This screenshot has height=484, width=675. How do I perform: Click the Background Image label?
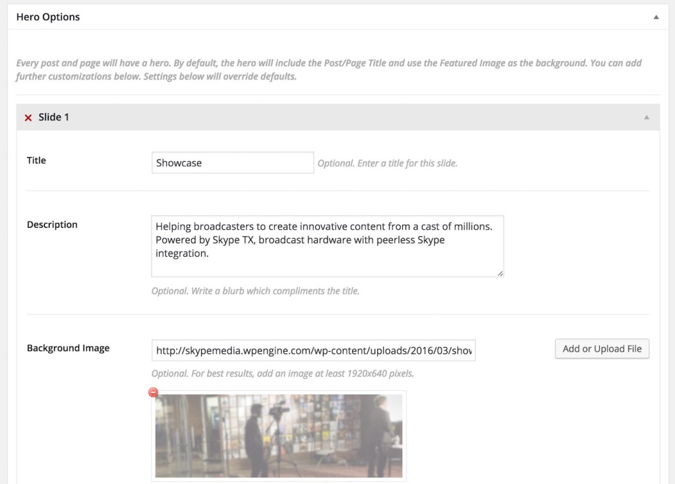click(68, 348)
